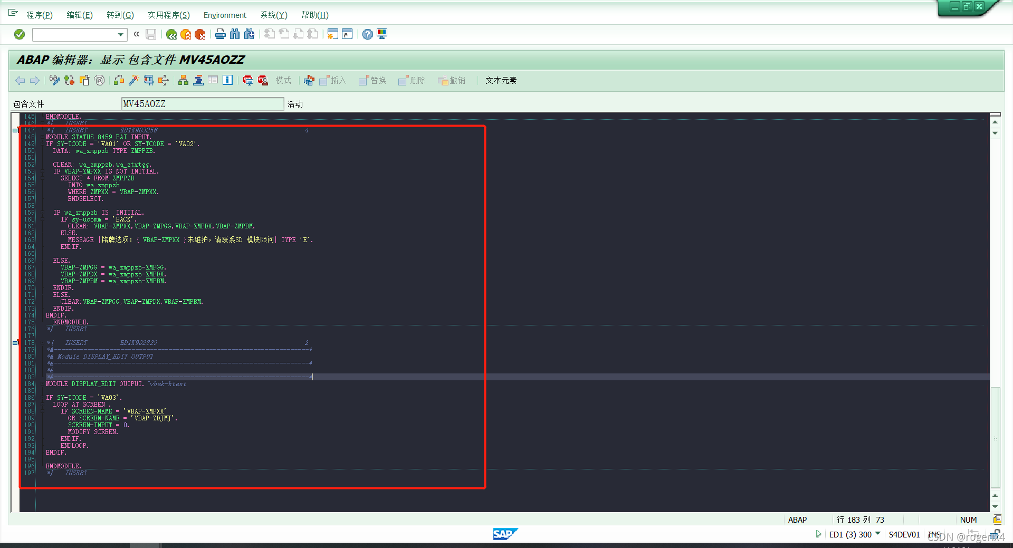
Task: Click the enhancement marker beside line 147
Action: point(15,130)
